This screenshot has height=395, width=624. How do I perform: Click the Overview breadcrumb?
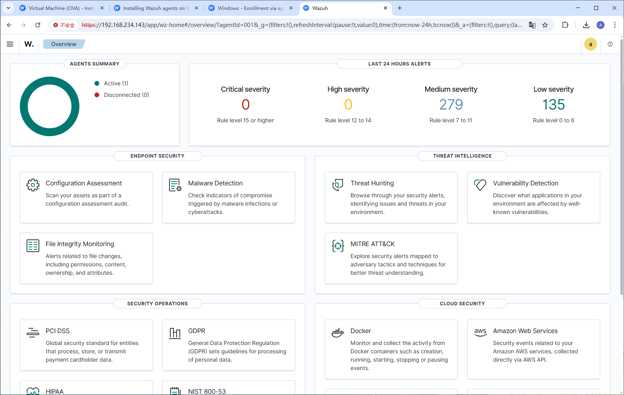point(64,44)
